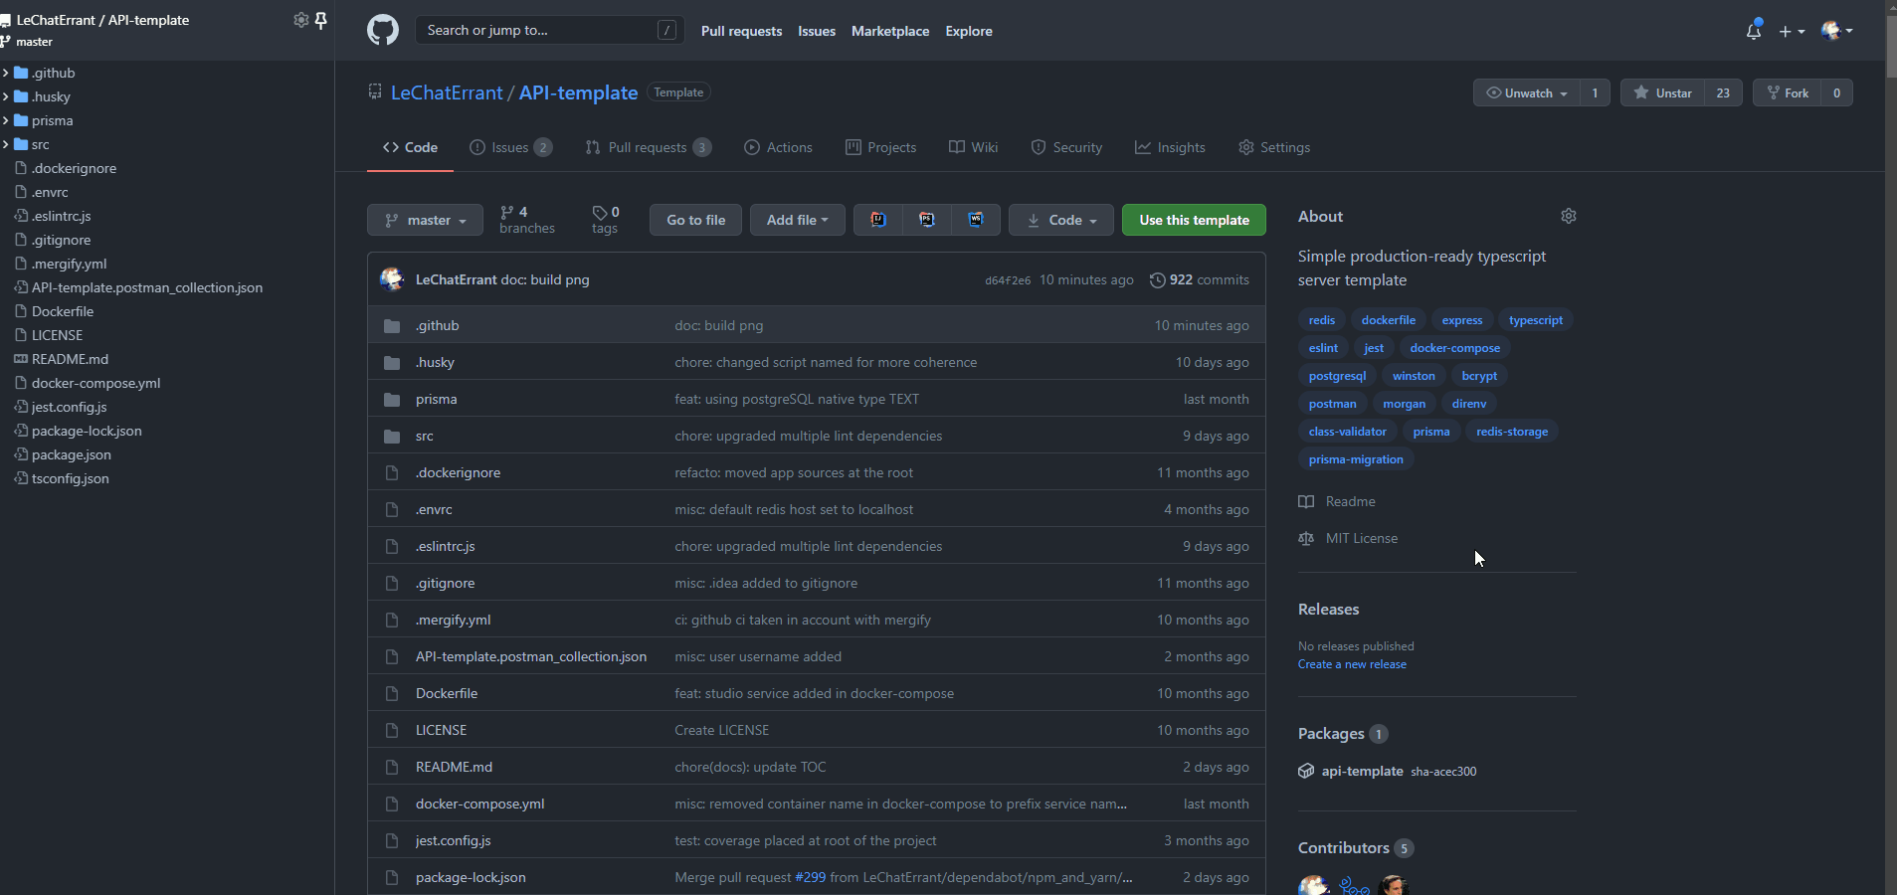Click the prisma-migration topic tag
This screenshot has height=895, width=1897.
(1356, 459)
